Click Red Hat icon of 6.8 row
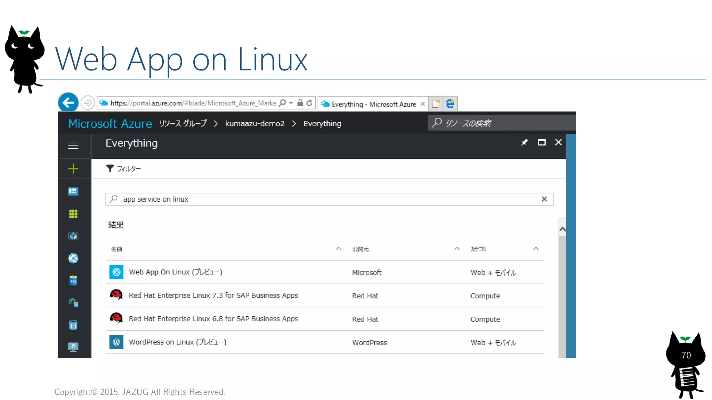 point(116,318)
